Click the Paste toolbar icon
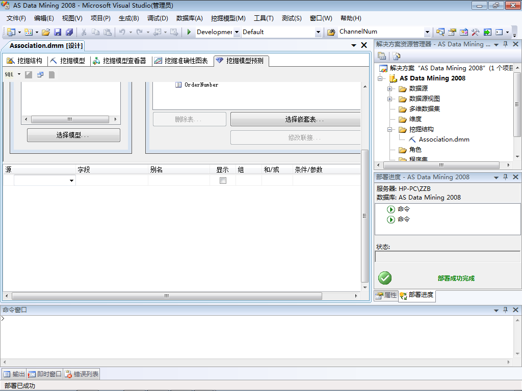This screenshot has width=522, height=391. pos(107,32)
